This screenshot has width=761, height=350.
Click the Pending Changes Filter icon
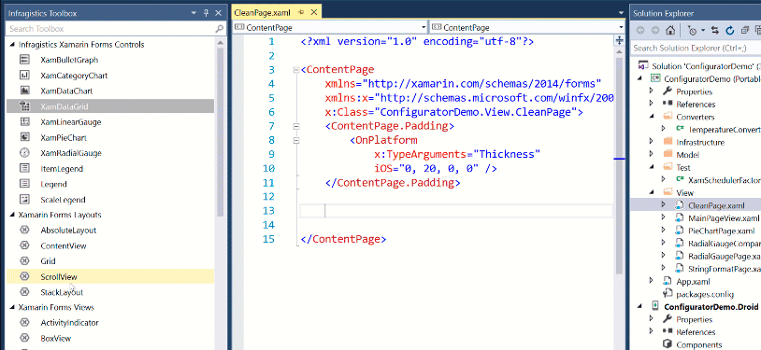coord(692,31)
